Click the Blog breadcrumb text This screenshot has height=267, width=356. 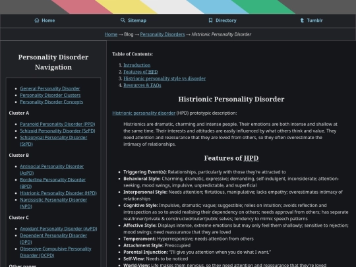click(x=129, y=34)
